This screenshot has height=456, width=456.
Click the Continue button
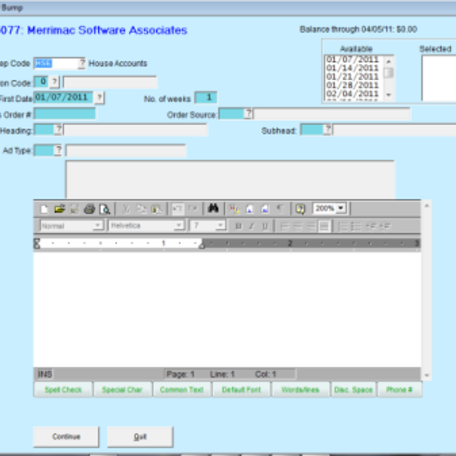(66, 437)
